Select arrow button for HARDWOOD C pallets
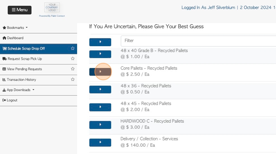The image size is (276, 154). 100,125
